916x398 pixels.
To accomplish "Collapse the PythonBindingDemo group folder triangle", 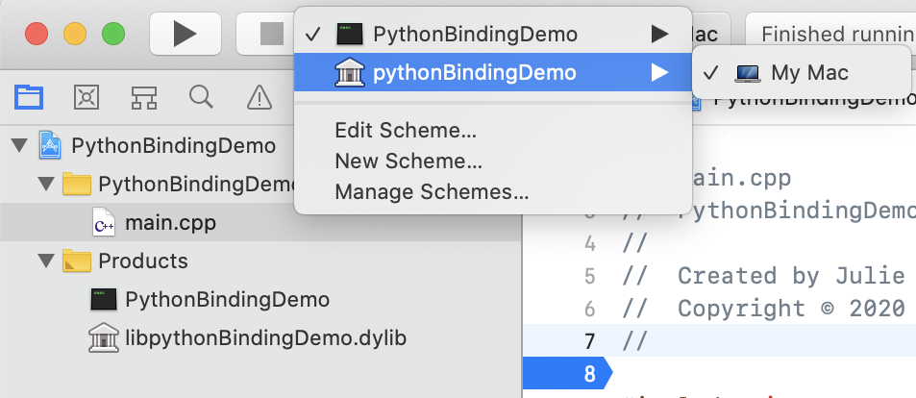I will point(46,184).
